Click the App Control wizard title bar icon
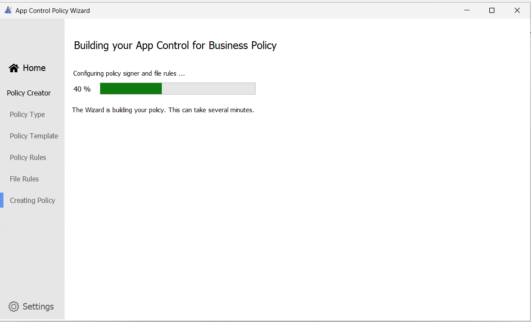Viewport: 531px width, 322px height. (x=8, y=10)
